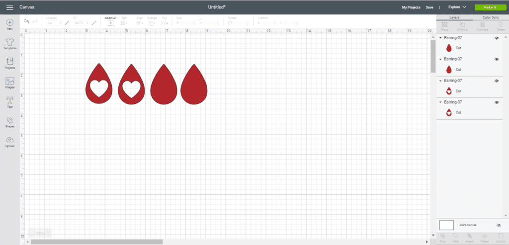Click the Blank Canvas color swatch

[446, 225]
